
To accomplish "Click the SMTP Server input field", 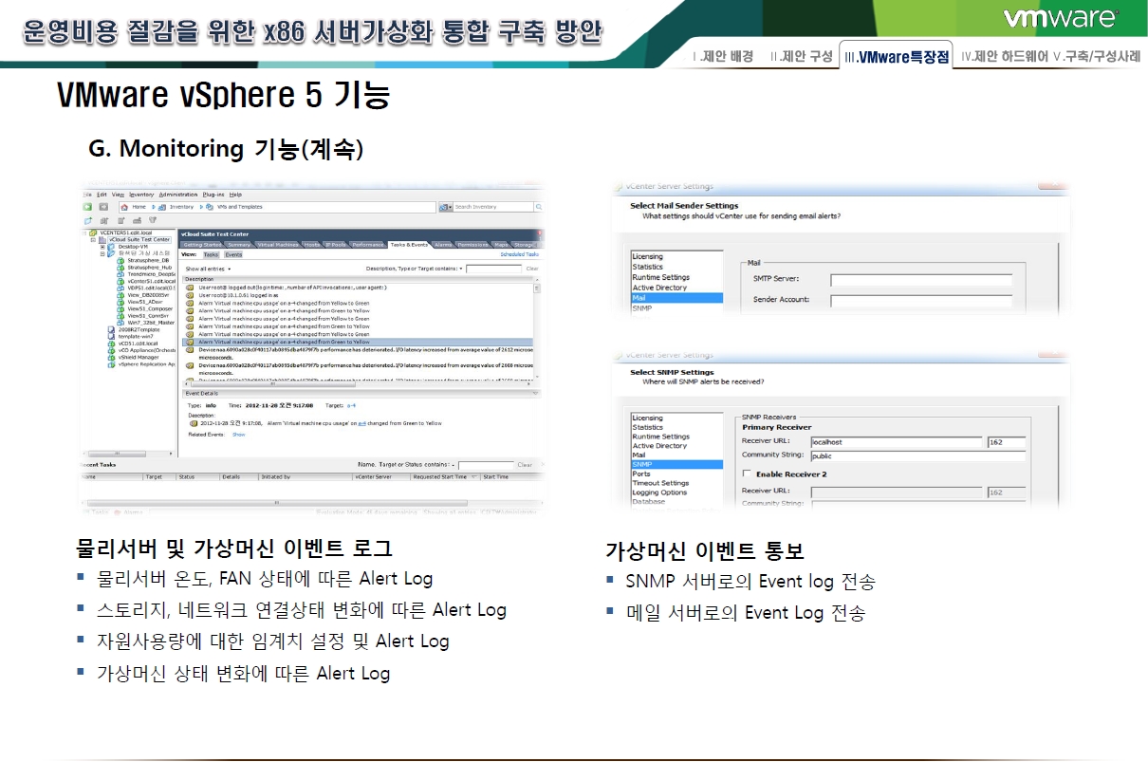I will [x=921, y=280].
